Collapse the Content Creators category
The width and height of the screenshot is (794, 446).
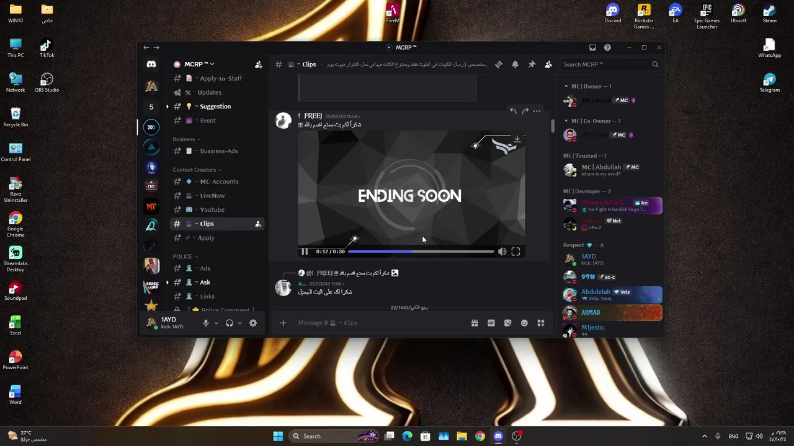[197, 170]
